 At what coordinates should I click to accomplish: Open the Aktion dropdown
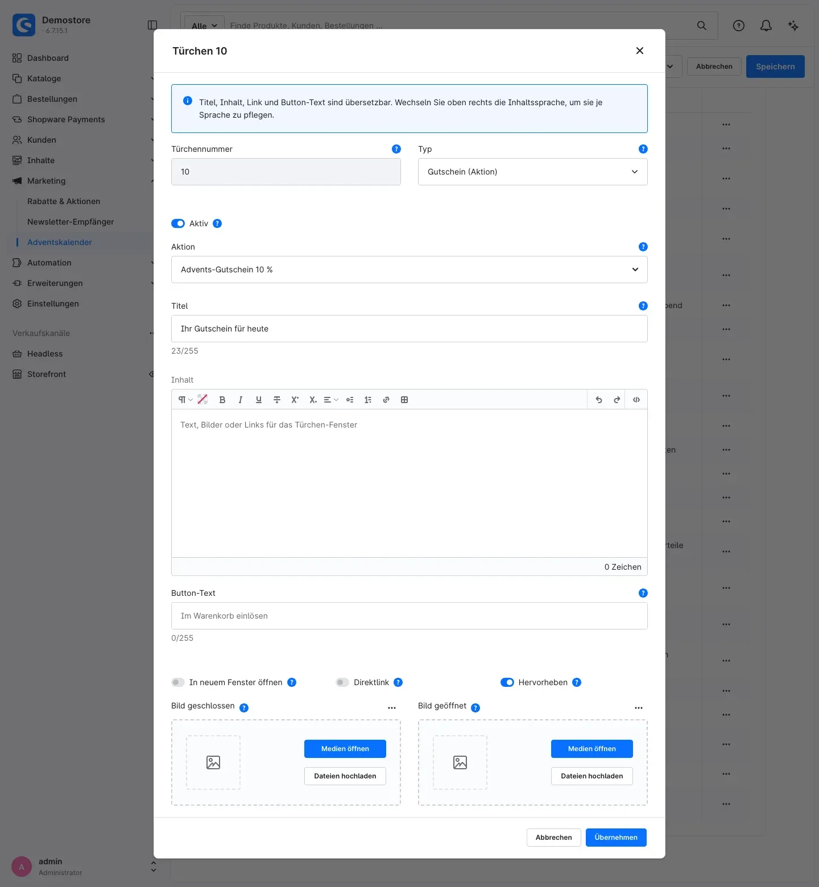click(409, 270)
